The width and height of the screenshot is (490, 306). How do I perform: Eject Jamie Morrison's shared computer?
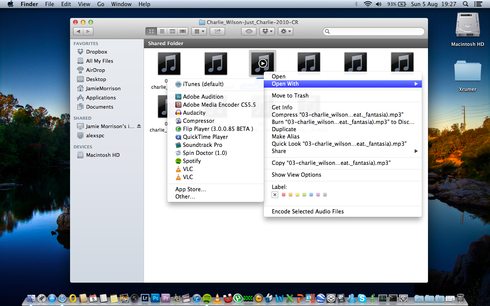pos(139,126)
